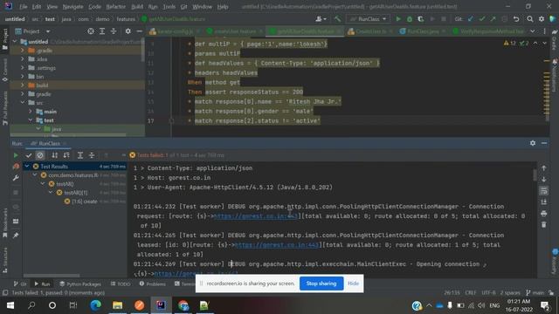Image resolution: width=559 pixels, height=314 pixels.
Task: Open Project panel options gear
Action: 128,31
